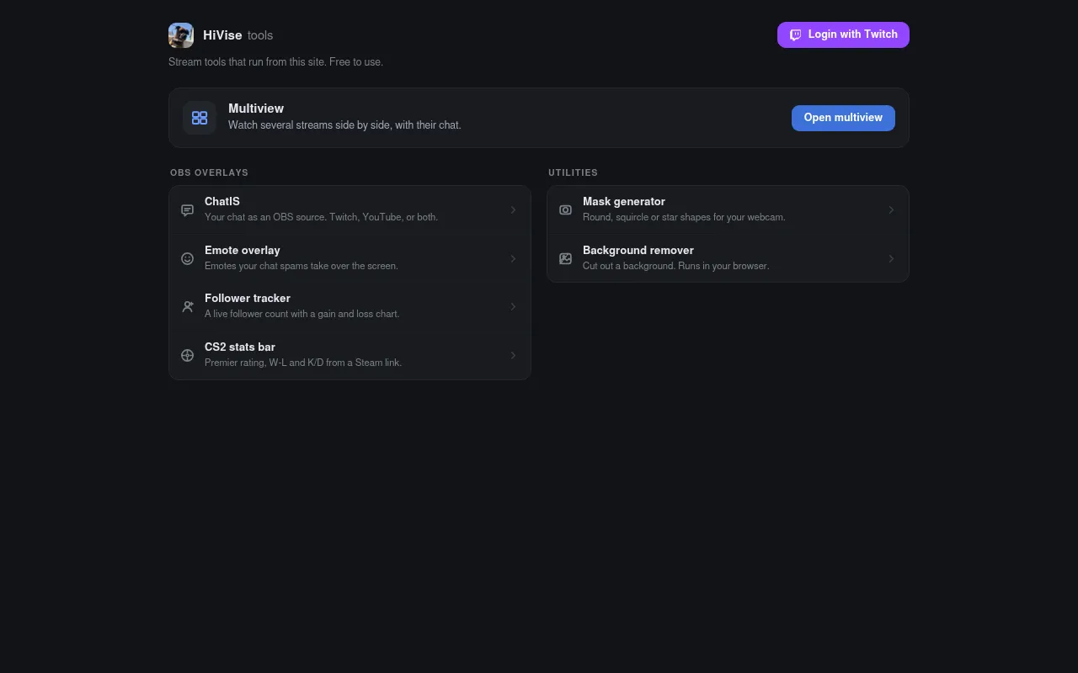Screen dimensions: 1078x673
Task: Log in with Twitch
Action: tap(843, 34)
